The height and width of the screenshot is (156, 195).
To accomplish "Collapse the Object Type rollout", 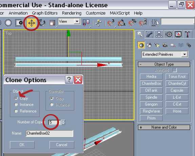I will pyautogui.click(x=164, y=64).
